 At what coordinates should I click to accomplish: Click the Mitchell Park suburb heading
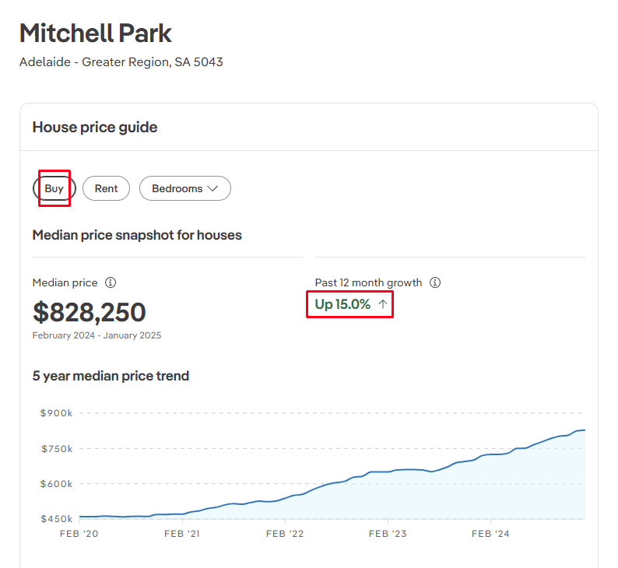[95, 33]
